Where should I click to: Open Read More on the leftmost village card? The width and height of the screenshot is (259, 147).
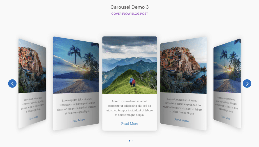pyautogui.click(x=33, y=117)
